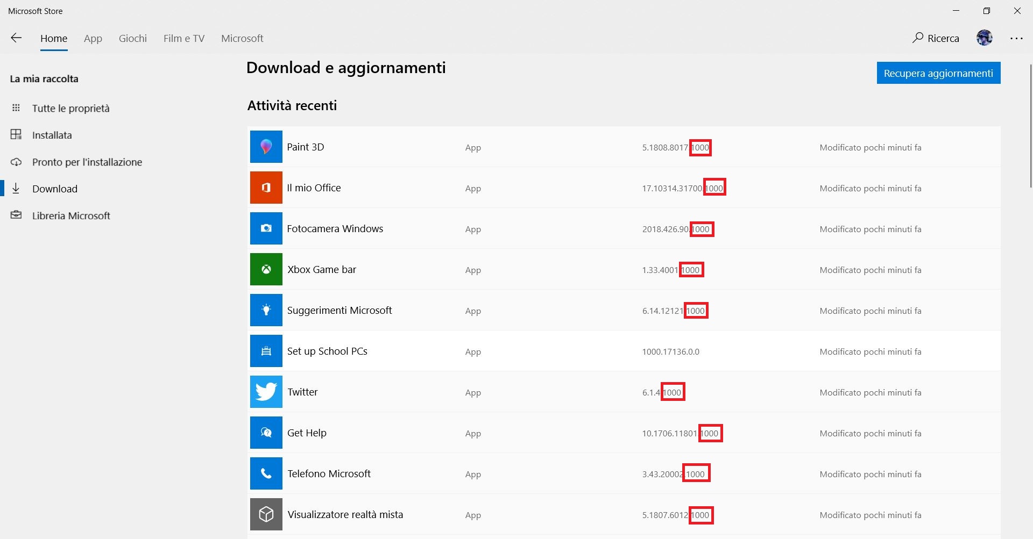This screenshot has width=1033, height=539.
Task: Click the vertical scrollbar thumb
Action: click(x=1030, y=126)
